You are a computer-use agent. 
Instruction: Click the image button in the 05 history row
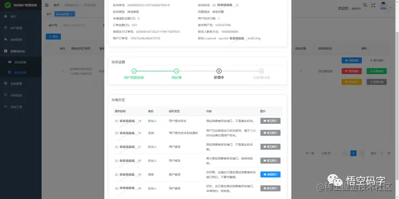(x=270, y=161)
